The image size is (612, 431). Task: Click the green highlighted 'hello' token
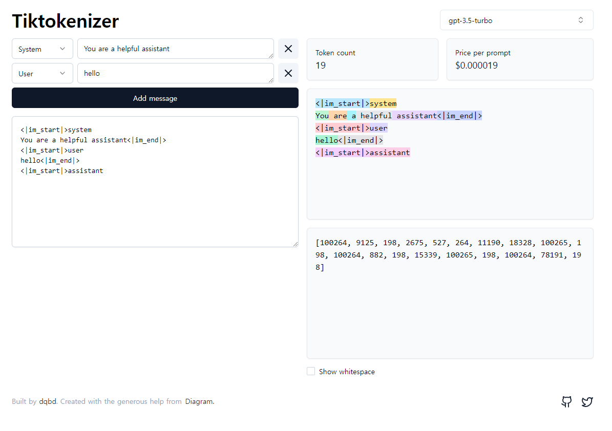coord(327,140)
